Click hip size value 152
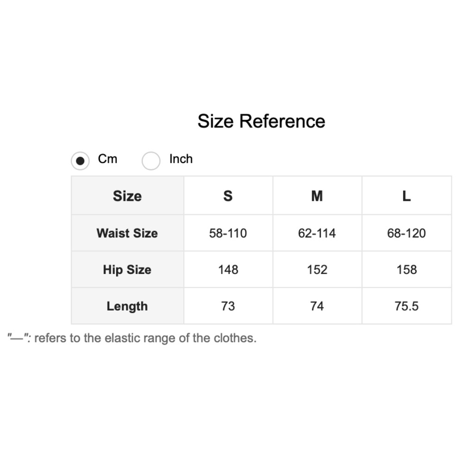474x474 pixels. point(317,270)
